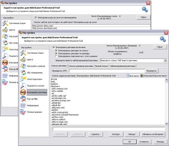Enable 'Блокировать картинки не с этого домена'

point(56,56)
